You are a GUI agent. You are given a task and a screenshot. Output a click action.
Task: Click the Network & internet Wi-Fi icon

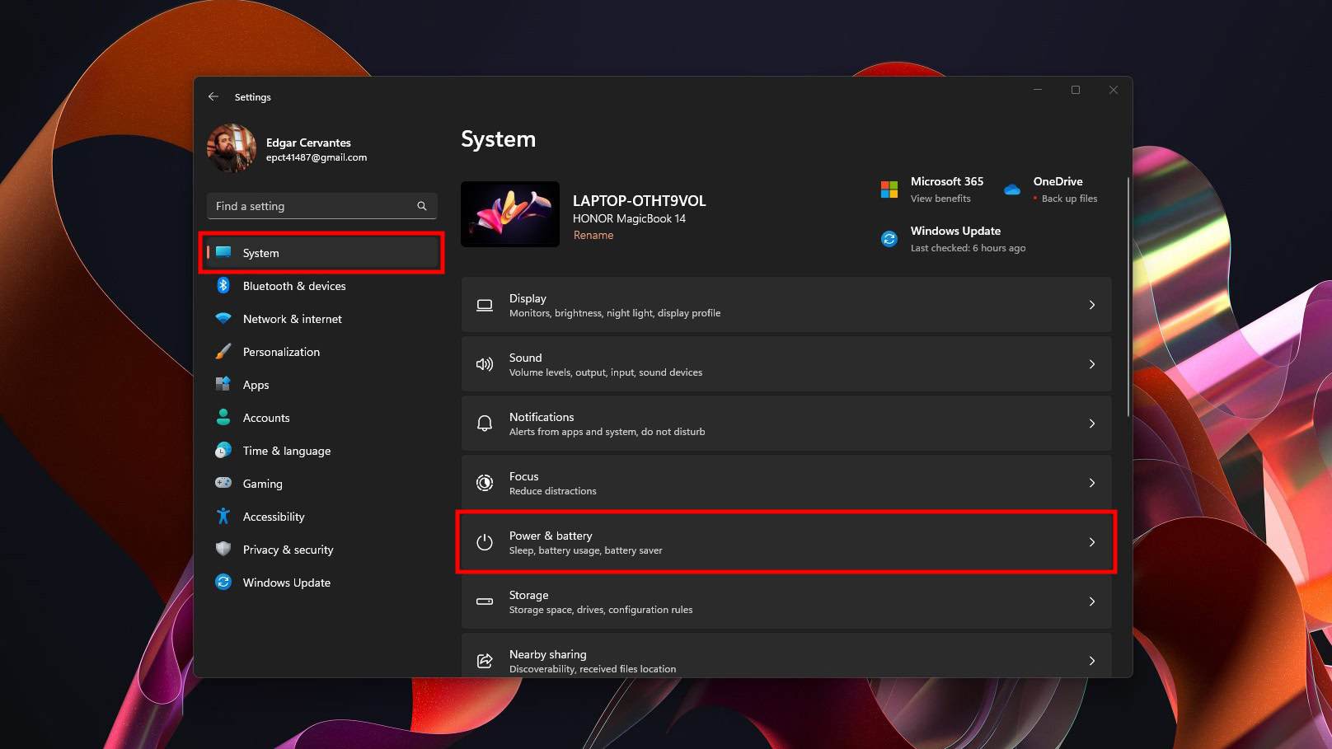click(x=223, y=319)
